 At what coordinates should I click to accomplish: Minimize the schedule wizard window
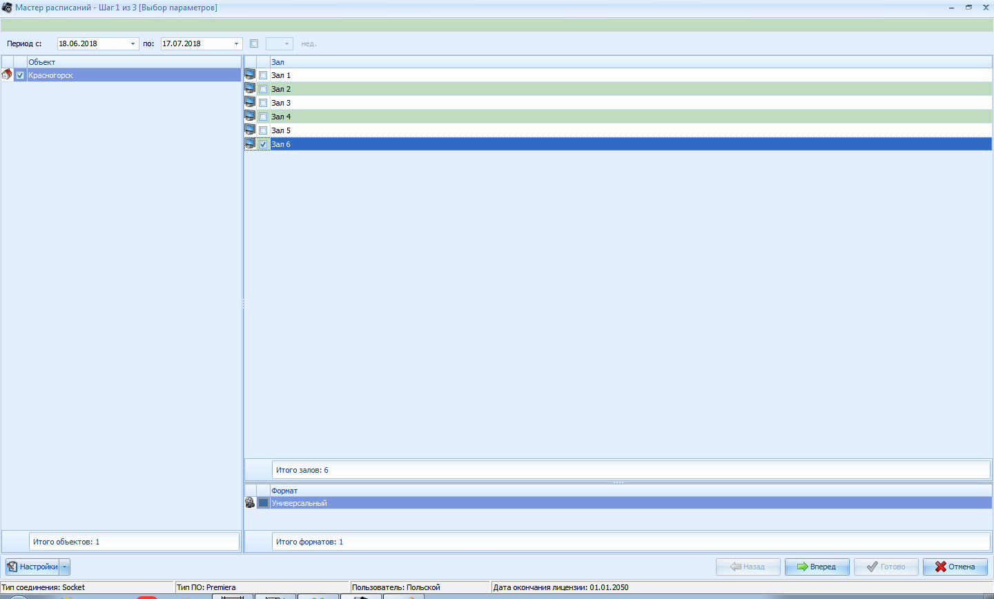coord(951,7)
